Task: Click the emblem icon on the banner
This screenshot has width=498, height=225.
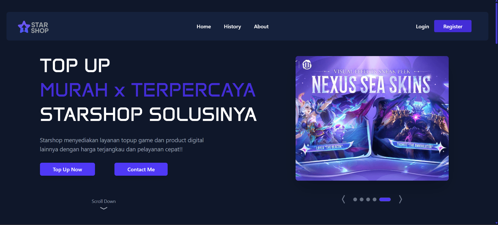Action: pyautogui.click(x=307, y=65)
